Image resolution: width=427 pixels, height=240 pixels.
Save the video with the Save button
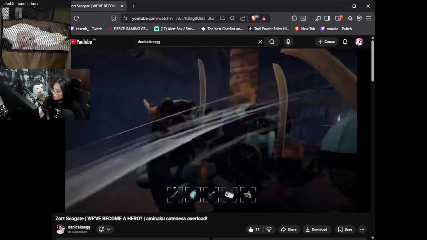(345, 229)
